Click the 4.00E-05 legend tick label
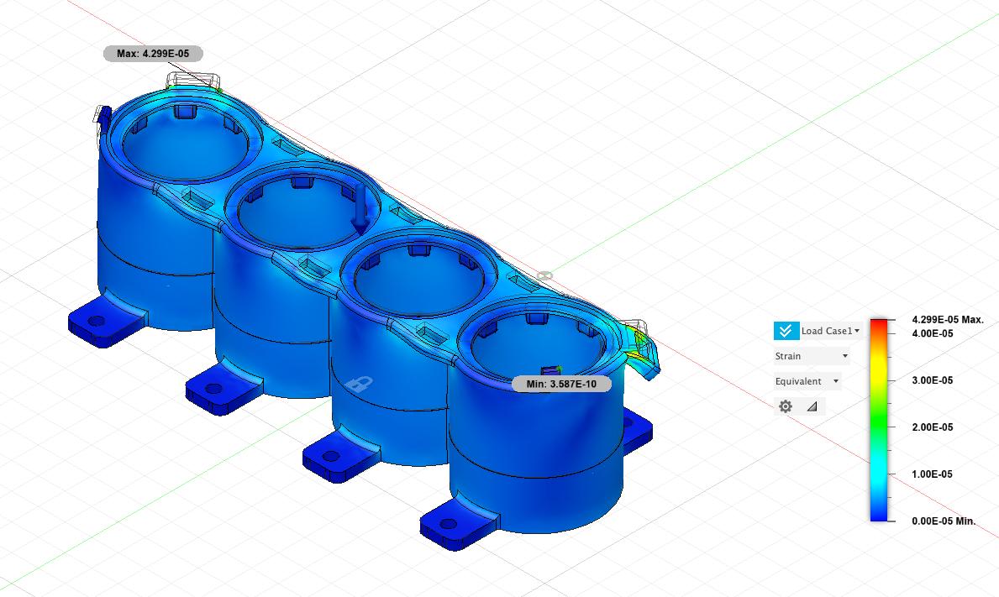Image resolution: width=999 pixels, height=597 pixels. 932,333
